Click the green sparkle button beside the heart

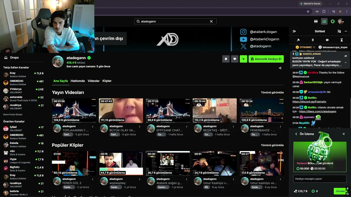244,59
